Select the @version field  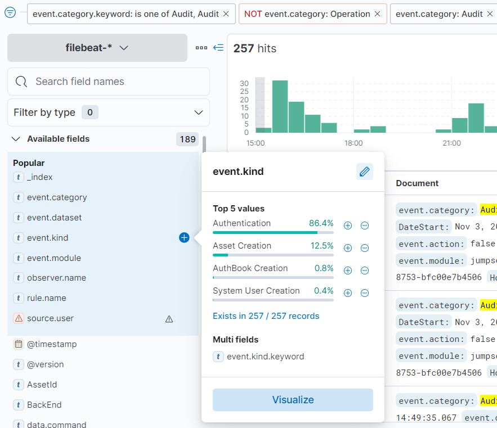pos(46,364)
